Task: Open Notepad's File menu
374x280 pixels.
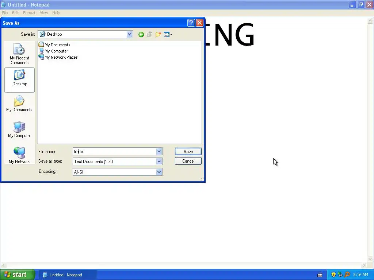Action: pyautogui.click(x=5, y=13)
